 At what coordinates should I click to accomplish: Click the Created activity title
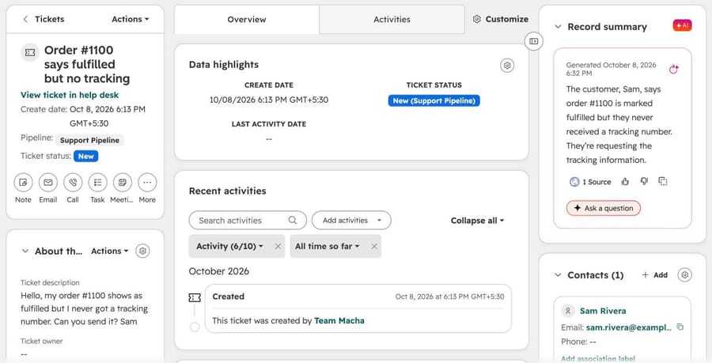click(229, 297)
